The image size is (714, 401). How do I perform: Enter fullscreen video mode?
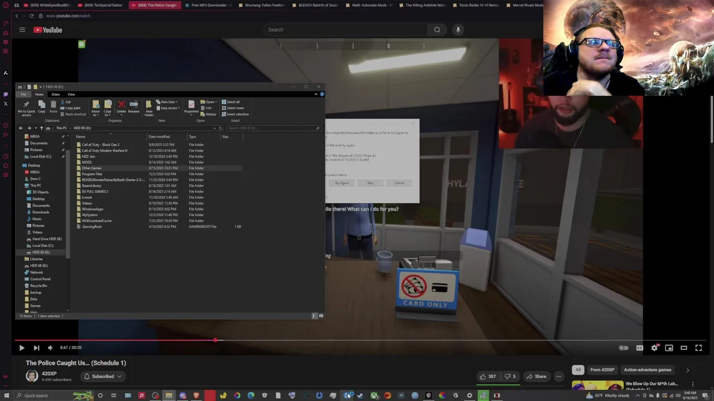[698, 348]
